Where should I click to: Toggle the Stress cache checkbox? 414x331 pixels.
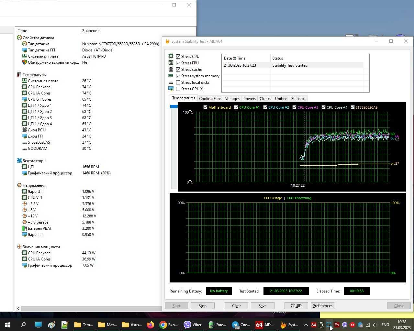pyautogui.click(x=178, y=69)
